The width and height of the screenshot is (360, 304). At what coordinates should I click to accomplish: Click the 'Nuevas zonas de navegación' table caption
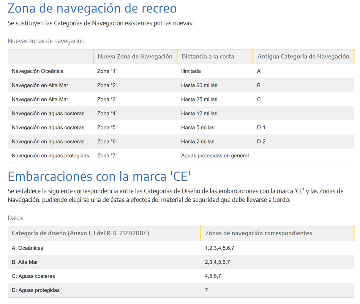coord(46,41)
